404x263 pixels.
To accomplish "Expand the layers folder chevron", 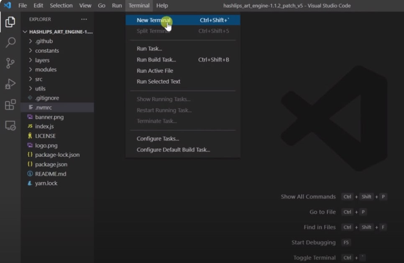I will pyautogui.click(x=31, y=60).
